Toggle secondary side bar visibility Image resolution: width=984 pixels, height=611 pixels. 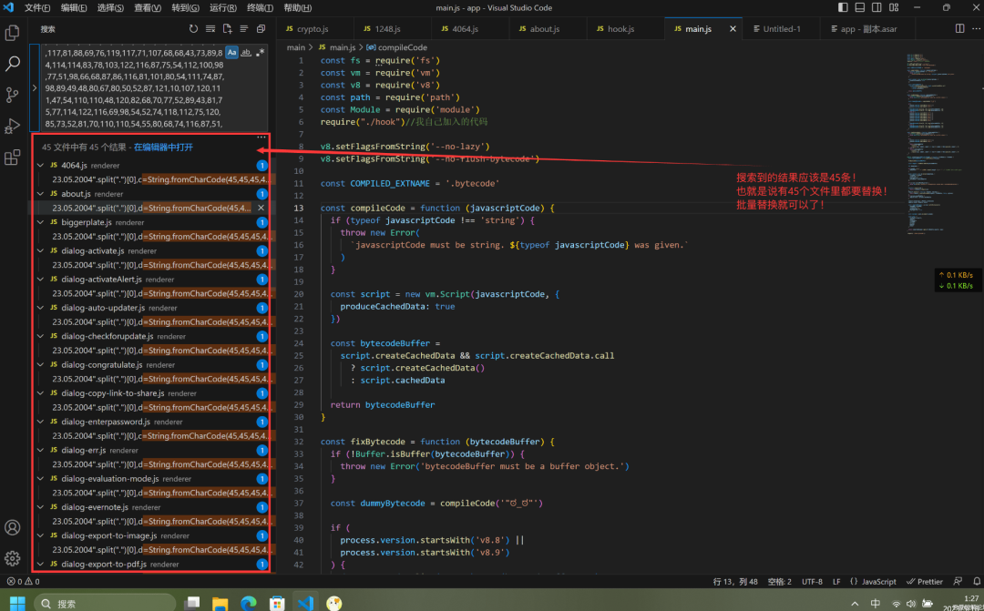876,7
